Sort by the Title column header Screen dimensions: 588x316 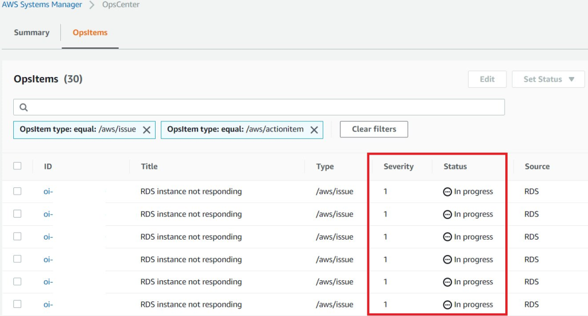pos(149,166)
